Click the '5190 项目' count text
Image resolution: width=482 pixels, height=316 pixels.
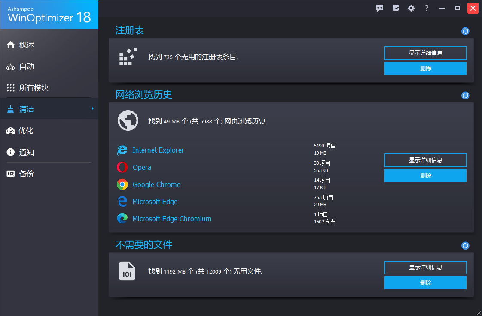pos(325,146)
